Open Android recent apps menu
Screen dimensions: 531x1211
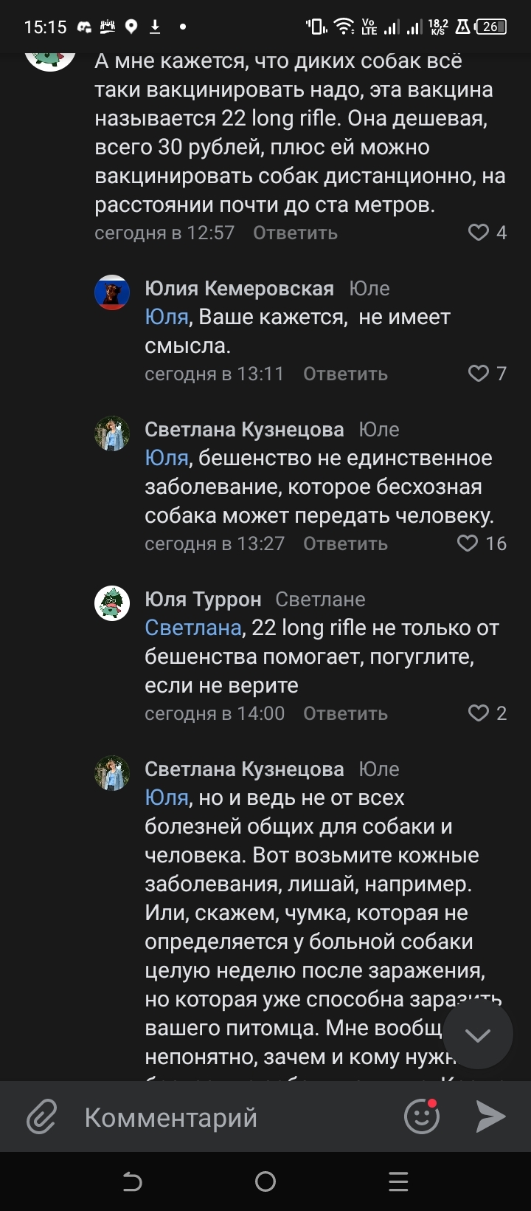(398, 1181)
